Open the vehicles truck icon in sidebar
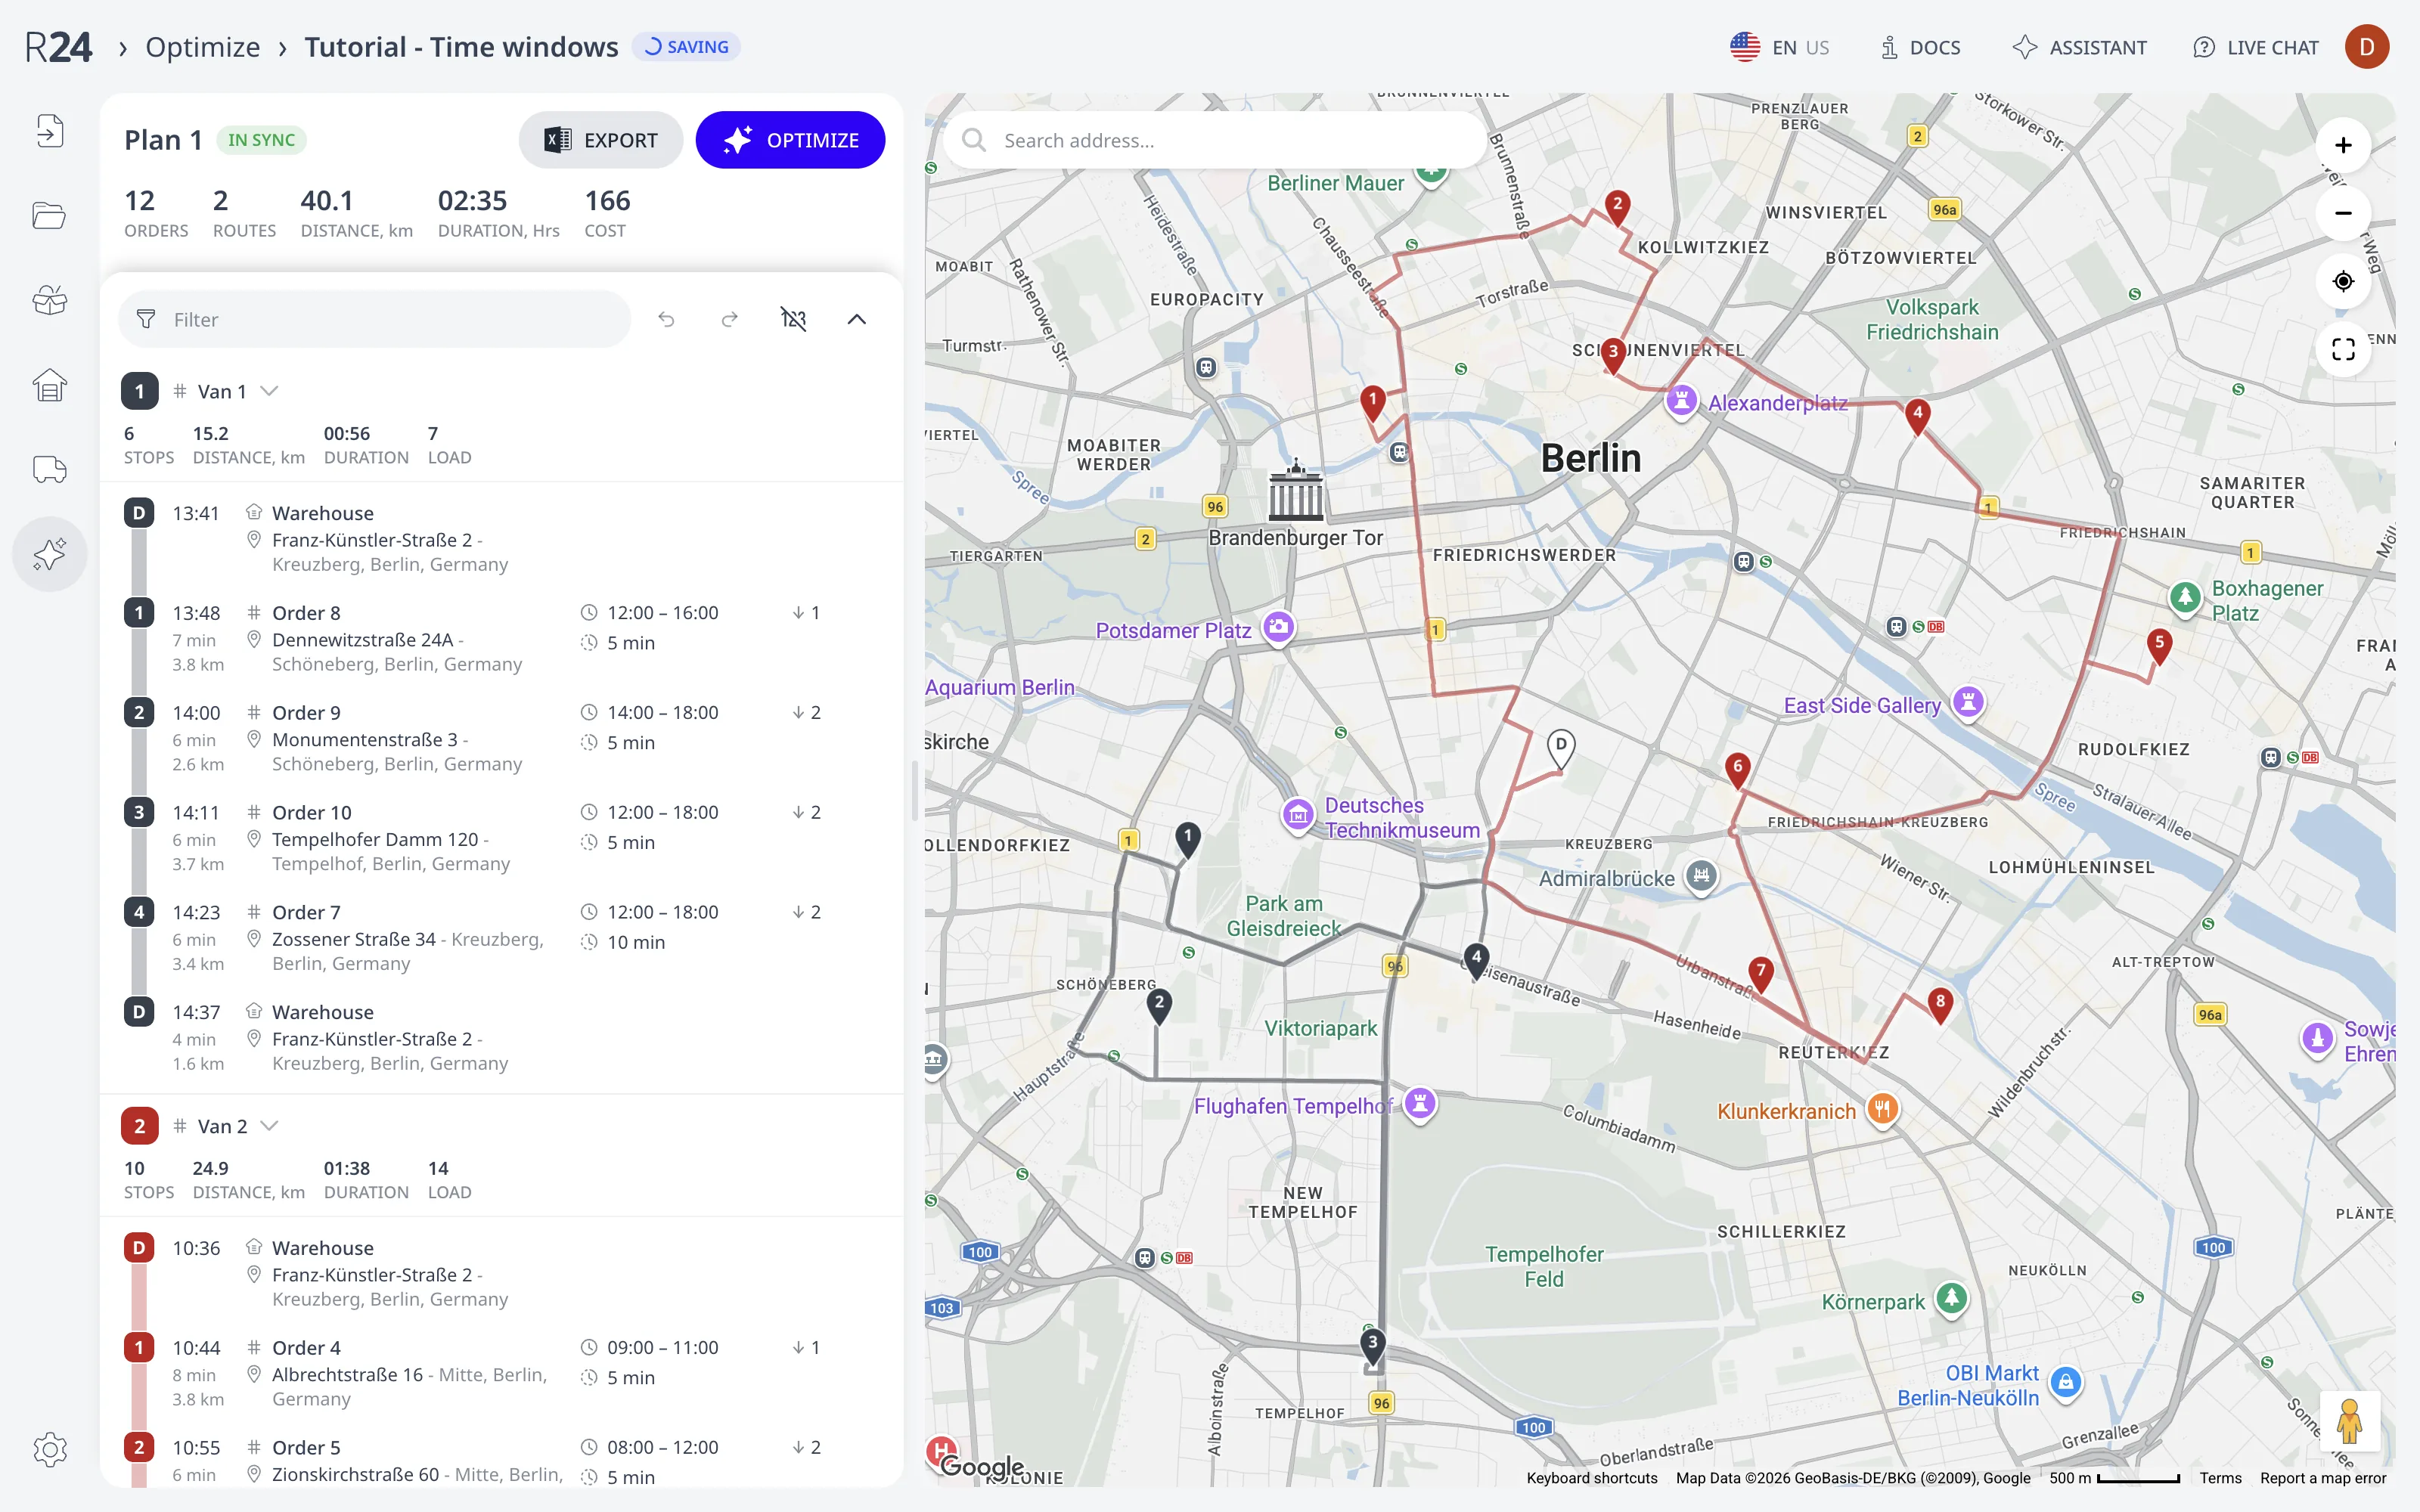Viewport: 2420px width, 1512px height. (49, 469)
